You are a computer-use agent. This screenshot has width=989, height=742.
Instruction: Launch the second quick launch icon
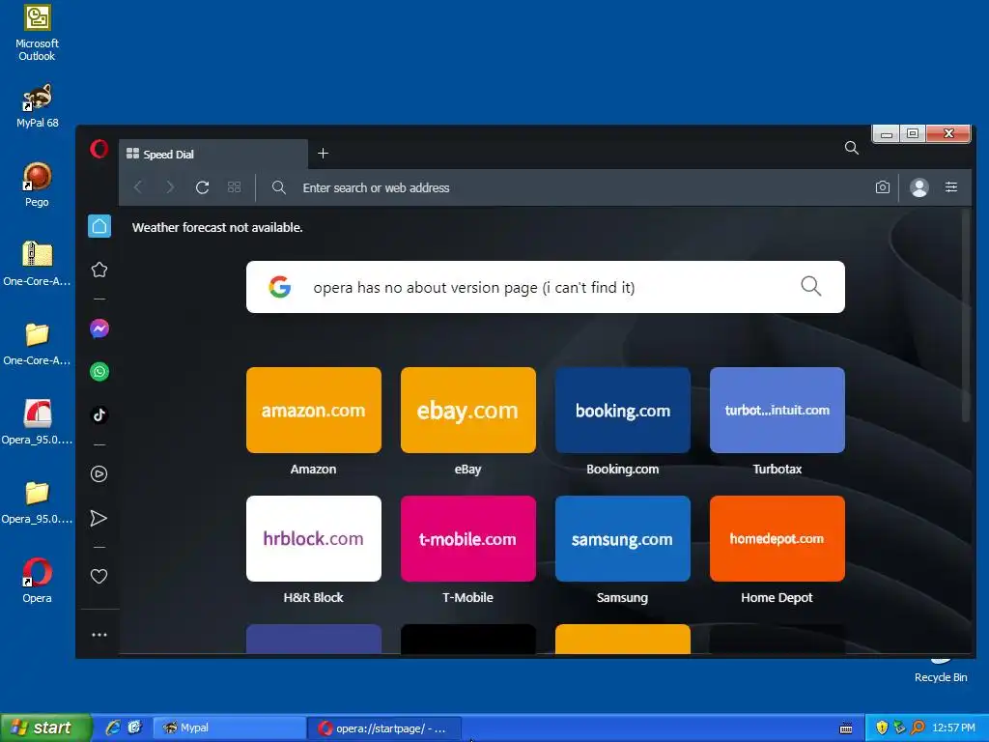point(134,728)
